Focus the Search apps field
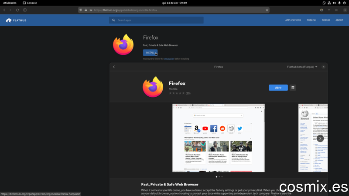This screenshot has width=349, height=196. [156, 20]
